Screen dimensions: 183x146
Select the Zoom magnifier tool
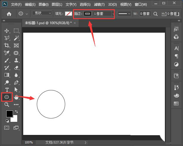[7, 105]
